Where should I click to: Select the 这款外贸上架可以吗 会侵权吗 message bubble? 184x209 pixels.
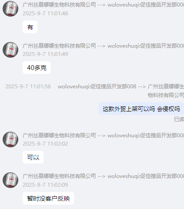click(141, 109)
